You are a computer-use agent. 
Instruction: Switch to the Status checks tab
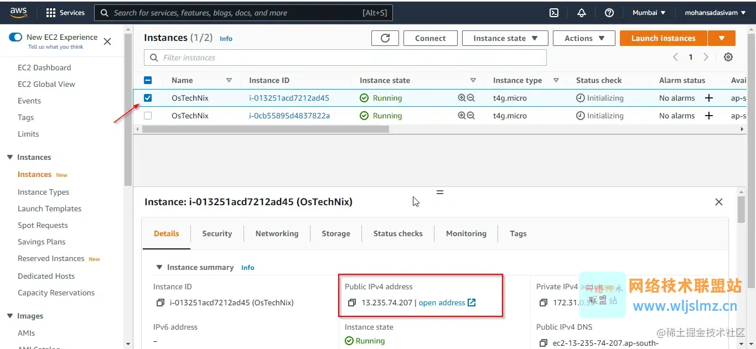pyautogui.click(x=398, y=233)
